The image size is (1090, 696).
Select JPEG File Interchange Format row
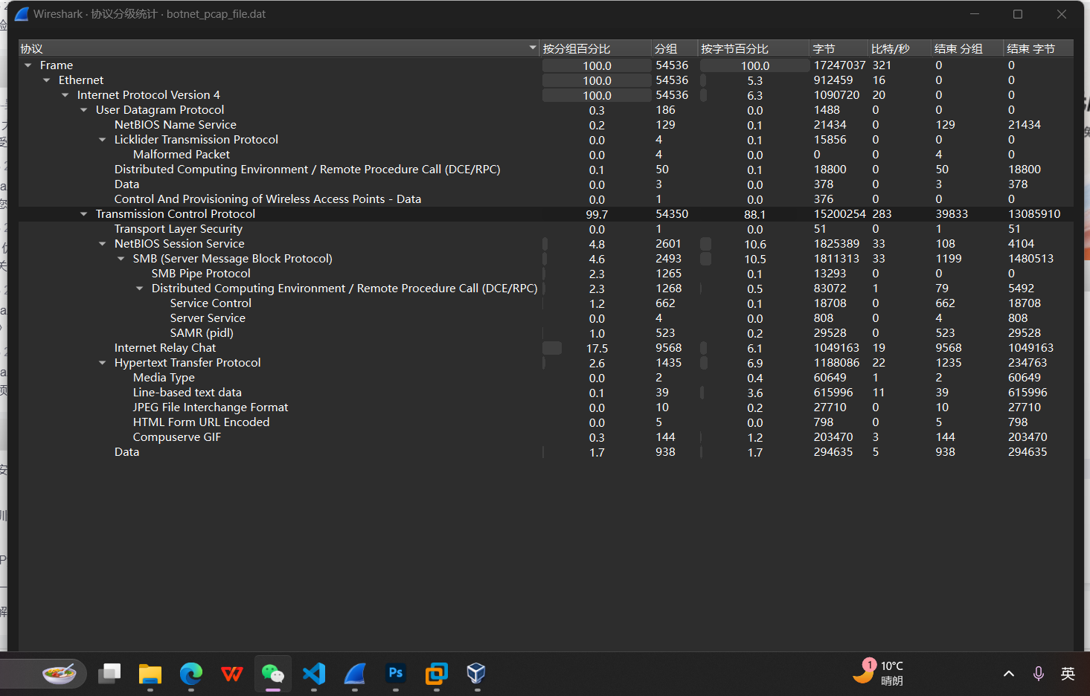(x=546, y=407)
